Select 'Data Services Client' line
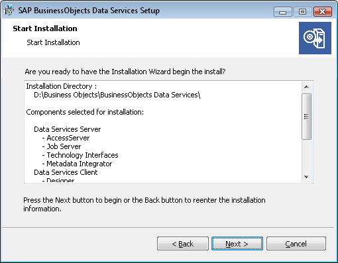This screenshot has height=263, width=338. (x=66, y=172)
